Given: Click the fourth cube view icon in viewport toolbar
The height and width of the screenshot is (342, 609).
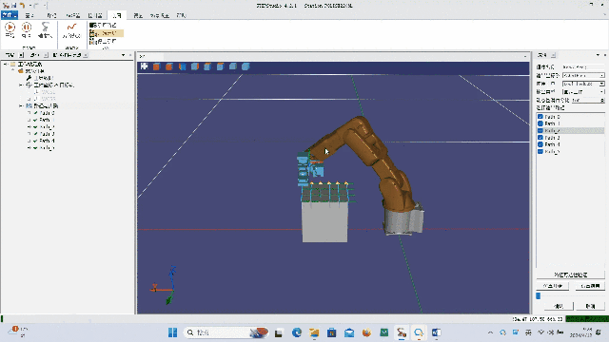Looking at the screenshot, I should (195, 66).
